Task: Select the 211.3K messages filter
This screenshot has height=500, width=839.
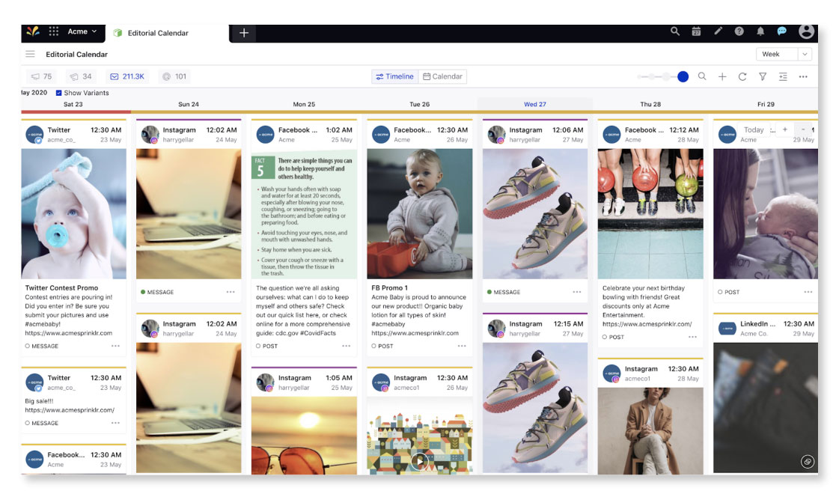Action: pyautogui.click(x=127, y=76)
